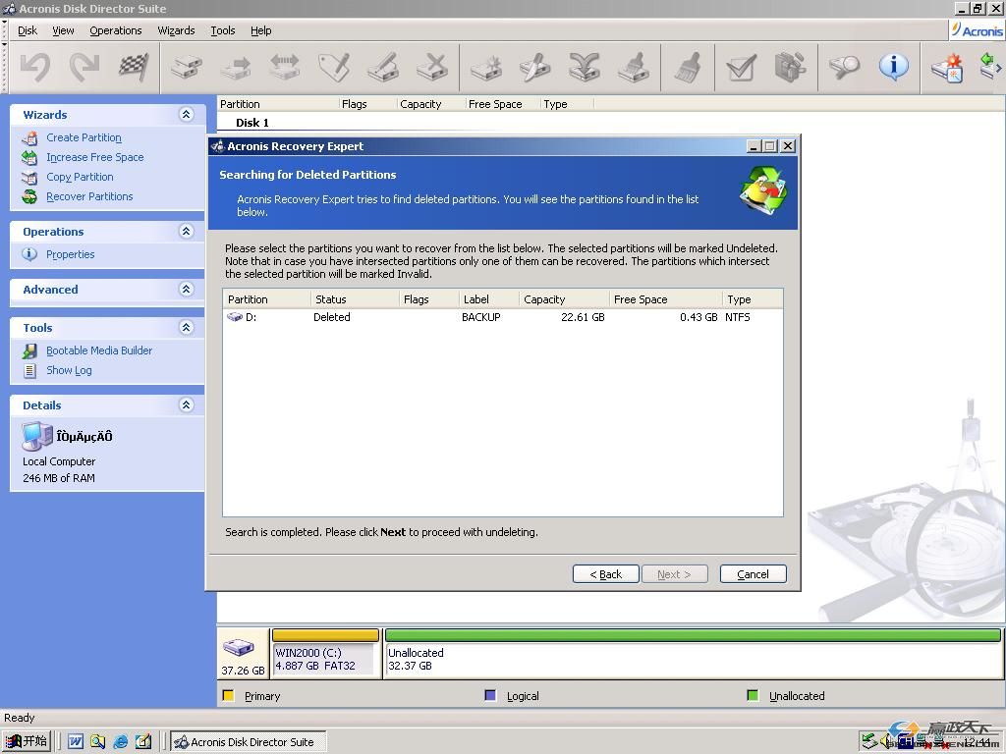The height and width of the screenshot is (754, 1006).
Task: Click the Undo arrow in toolbar
Action: 35,67
